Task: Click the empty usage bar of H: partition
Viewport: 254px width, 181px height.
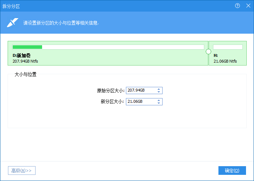Action: pos(228,47)
